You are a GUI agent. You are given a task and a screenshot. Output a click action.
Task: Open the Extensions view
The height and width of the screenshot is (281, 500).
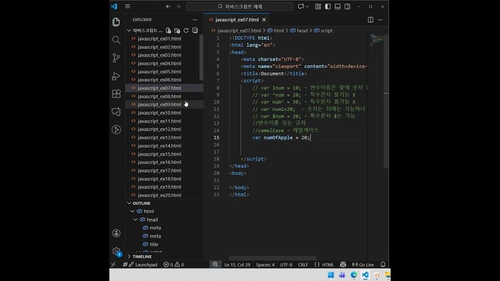point(116,93)
